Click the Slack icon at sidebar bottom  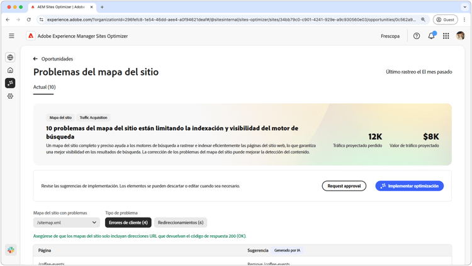pos(11,250)
